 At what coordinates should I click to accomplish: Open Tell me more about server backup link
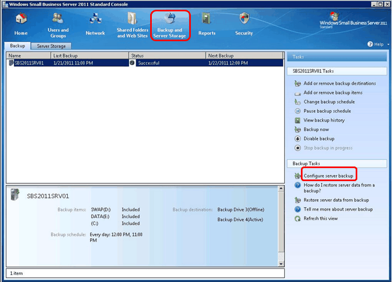coord(338,209)
